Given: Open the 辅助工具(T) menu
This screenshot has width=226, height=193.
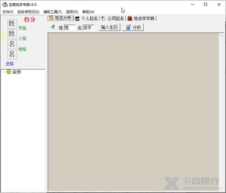Looking at the screenshot, I should point(53,12).
